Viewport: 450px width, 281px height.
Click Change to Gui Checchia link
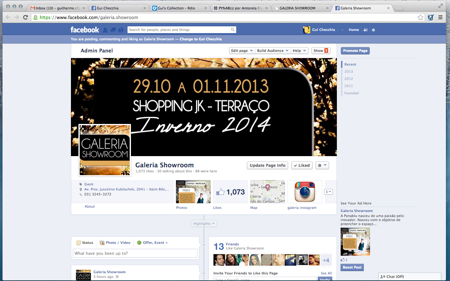click(201, 39)
